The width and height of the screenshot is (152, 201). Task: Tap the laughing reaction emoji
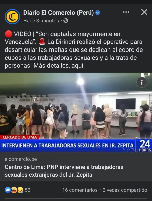point(14,190)
